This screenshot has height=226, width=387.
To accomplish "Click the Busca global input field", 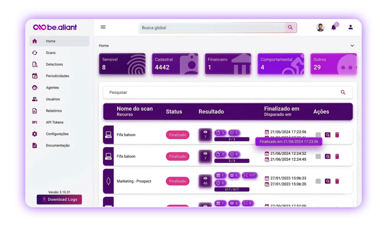I will tap(212, 28).
